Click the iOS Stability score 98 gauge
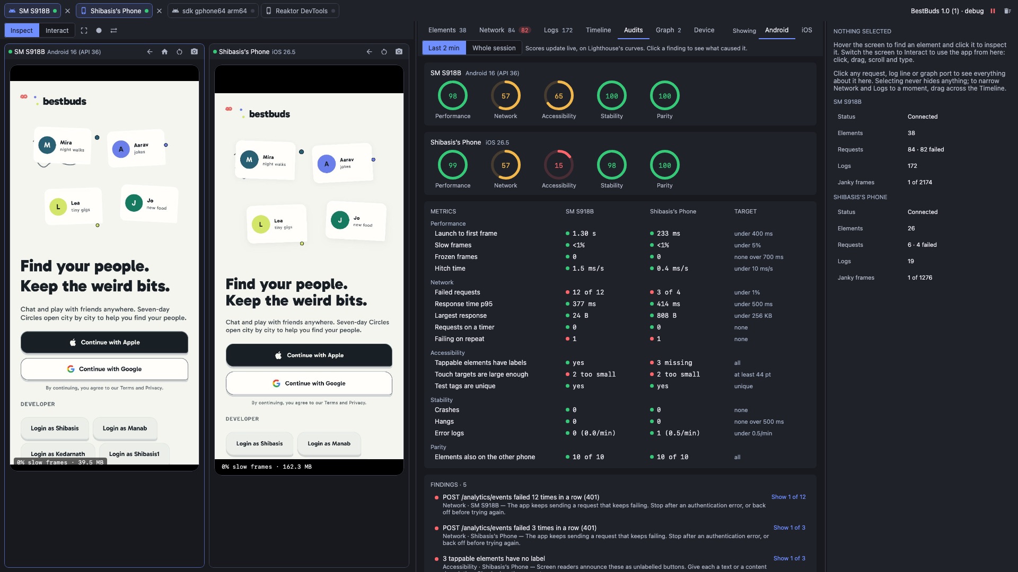The image size is (1018, 572). click(612, 166)
